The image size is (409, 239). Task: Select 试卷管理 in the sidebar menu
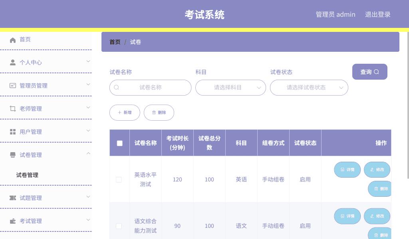pos(30,155)
